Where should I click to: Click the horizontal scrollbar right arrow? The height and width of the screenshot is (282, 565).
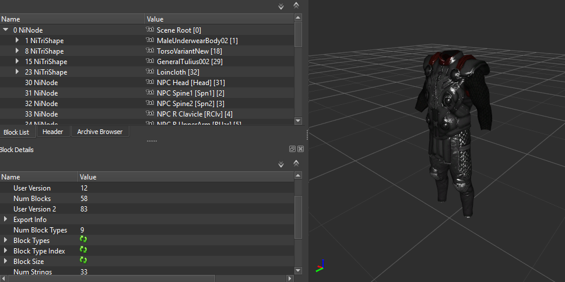pyautogui.click(x=290, y=279)
